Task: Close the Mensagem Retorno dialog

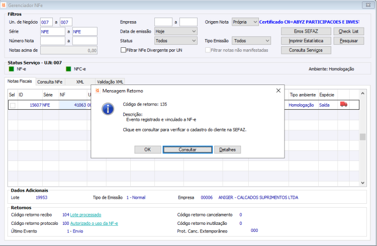Action: pyautogui.click(x=278, y=91)
